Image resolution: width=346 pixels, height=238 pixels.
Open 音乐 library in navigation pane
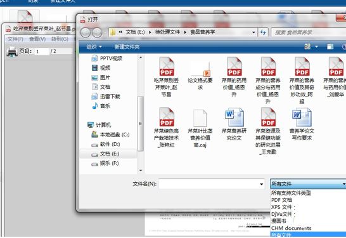click(x=101, y=106)
